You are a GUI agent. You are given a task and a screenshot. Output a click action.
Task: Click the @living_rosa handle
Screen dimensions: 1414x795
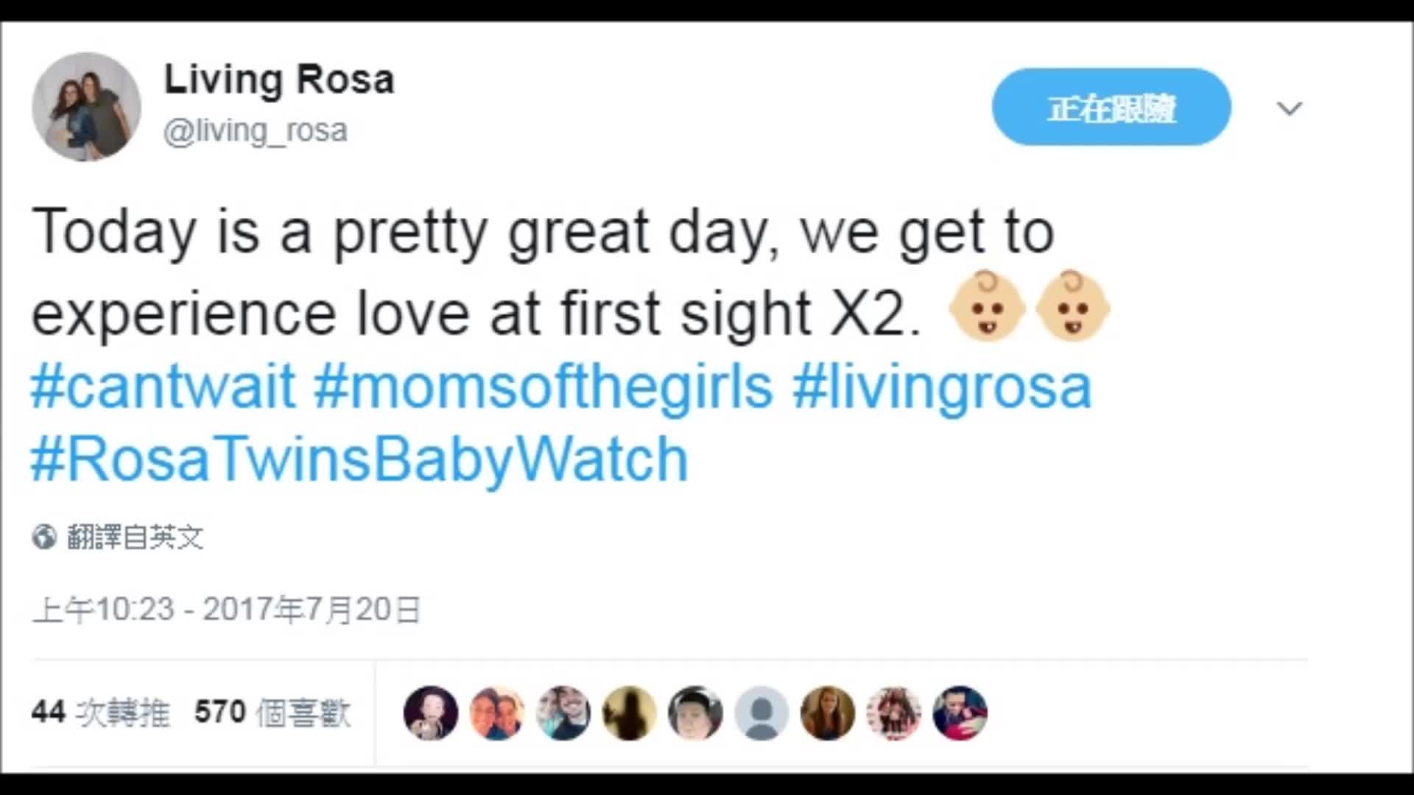click(256, 131)
